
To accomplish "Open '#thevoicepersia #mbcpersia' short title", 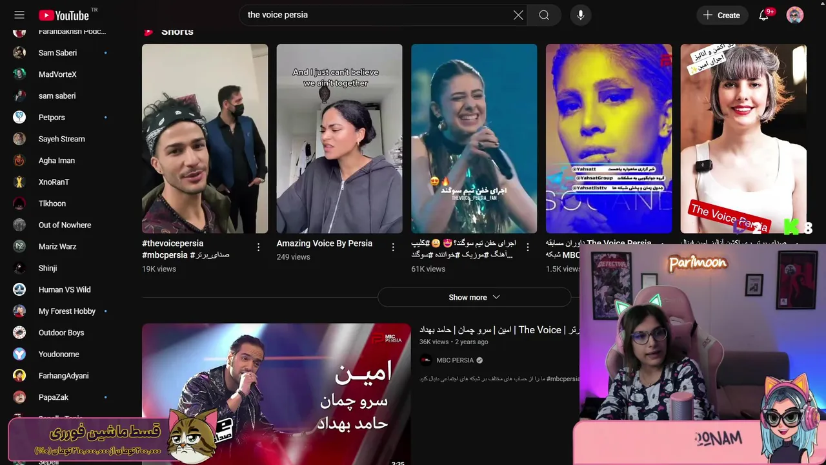I will (x=186, y=249).
